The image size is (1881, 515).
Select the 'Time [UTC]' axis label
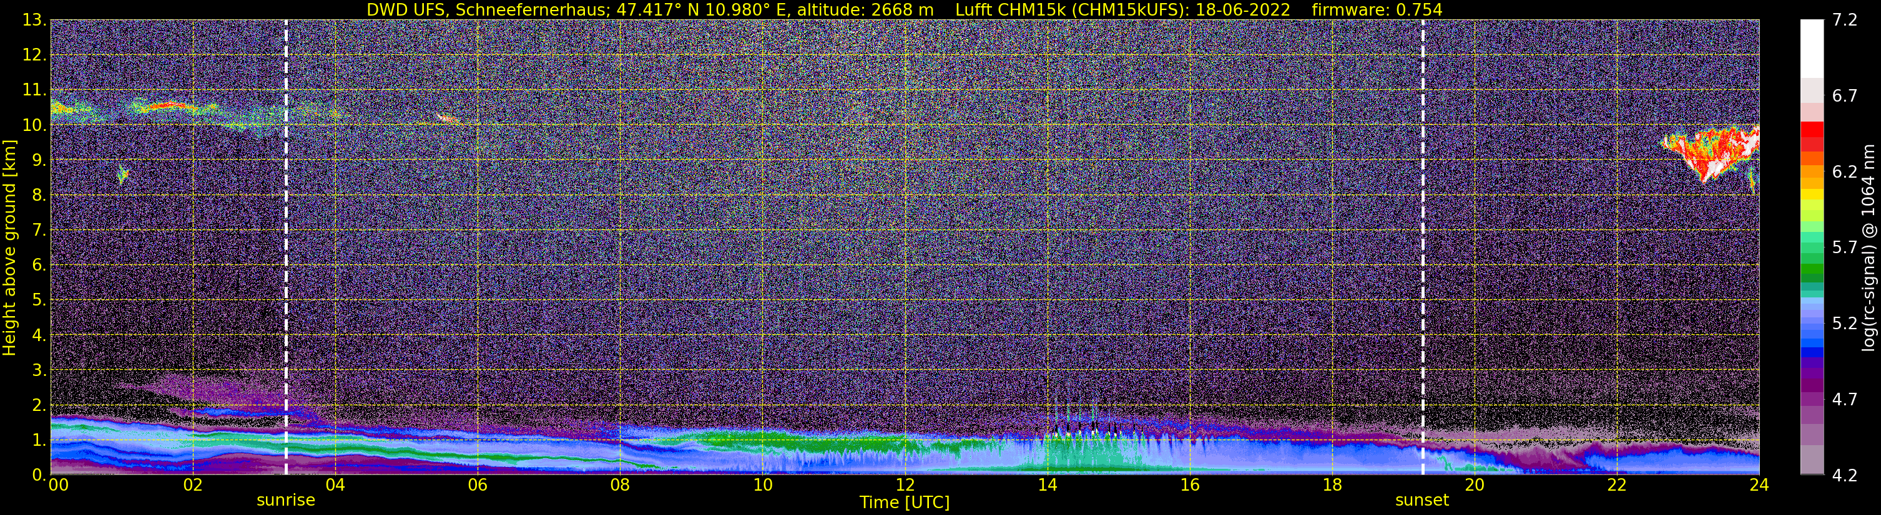905,503
